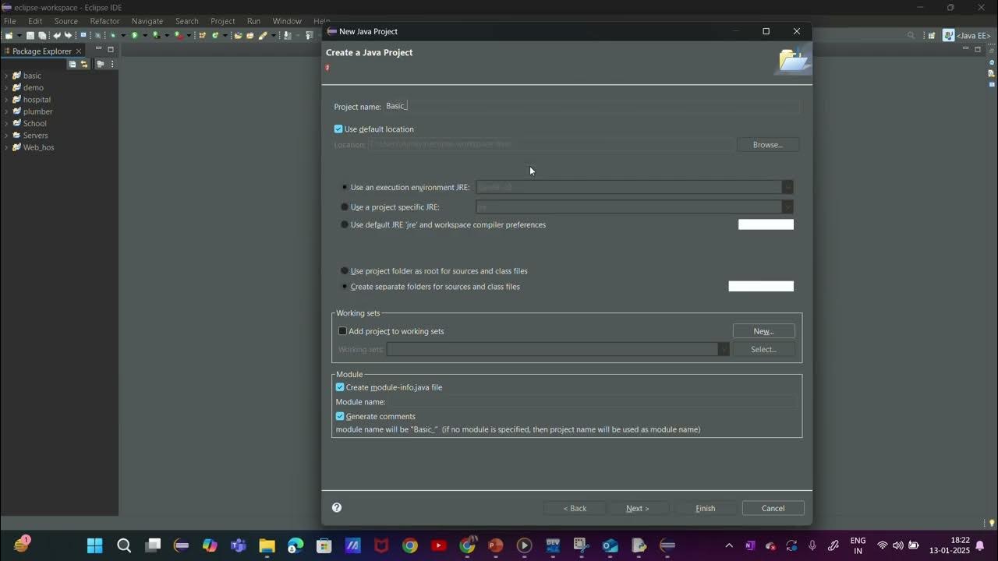Viewport: 998px width, 561px height.
Task: Open the Source menu
Action: point(65,21)
